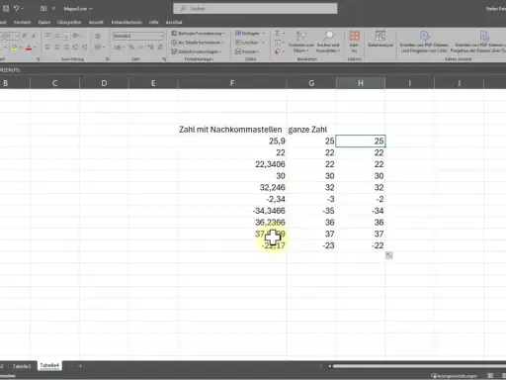Click the Save icon in title bar
Viewport: 506px width, 380px height.
(5, 9)
